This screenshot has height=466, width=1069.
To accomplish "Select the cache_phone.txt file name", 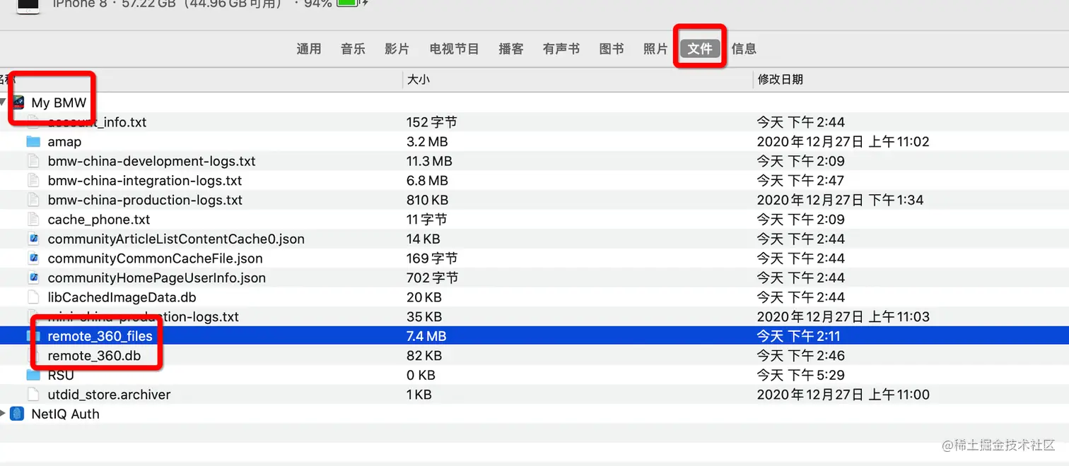I will click(99, 220).
